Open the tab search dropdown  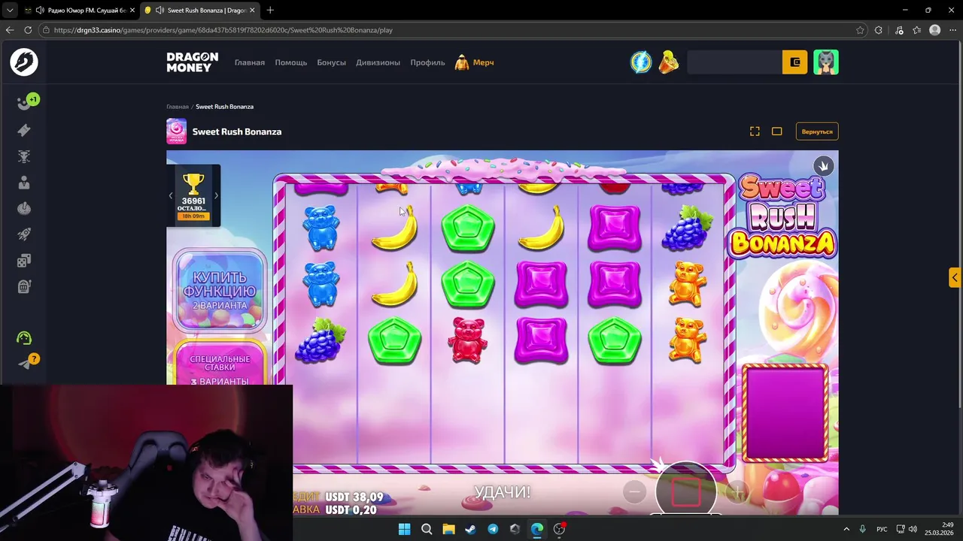[9, 10]
